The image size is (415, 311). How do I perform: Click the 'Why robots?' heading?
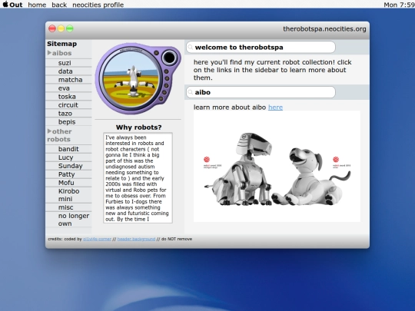138,127
